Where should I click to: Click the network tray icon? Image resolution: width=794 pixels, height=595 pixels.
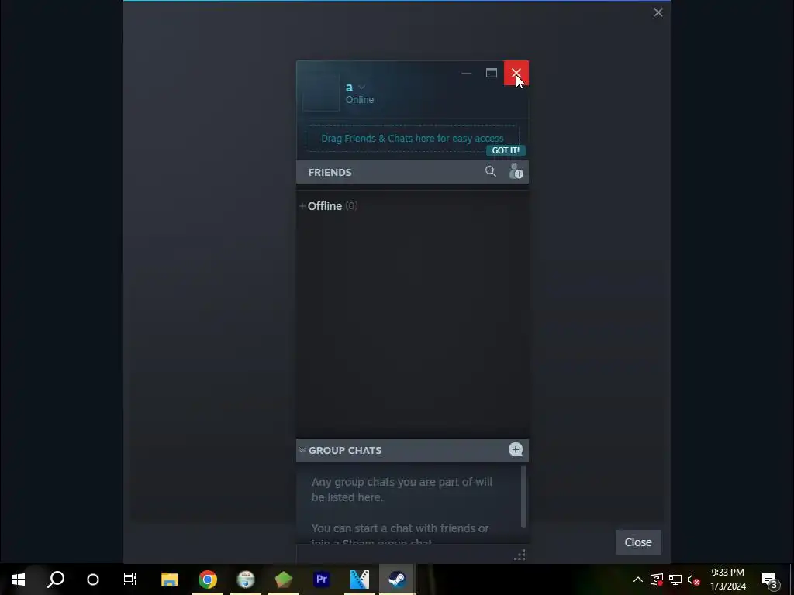(675, 580)
